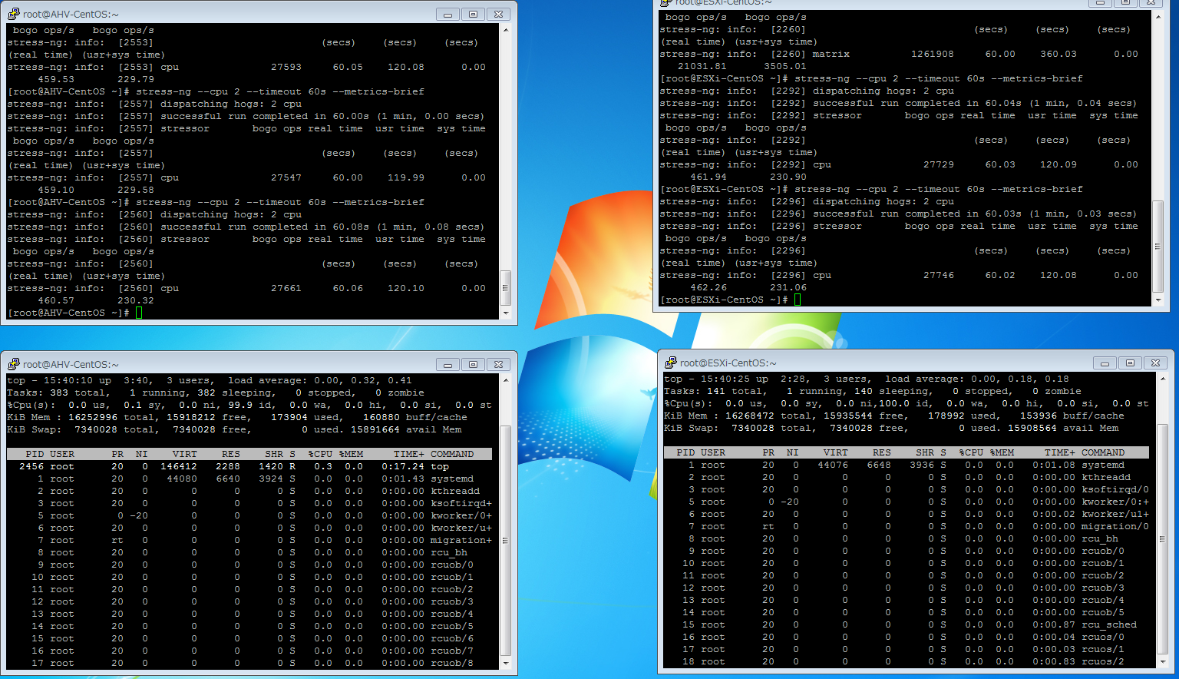Click scroll-up arrow in AHV top window
Viewport: 1179px width, 679px height.
pos(505,380)
